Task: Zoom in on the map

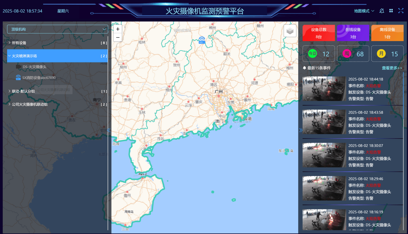Action: point(118,29)
